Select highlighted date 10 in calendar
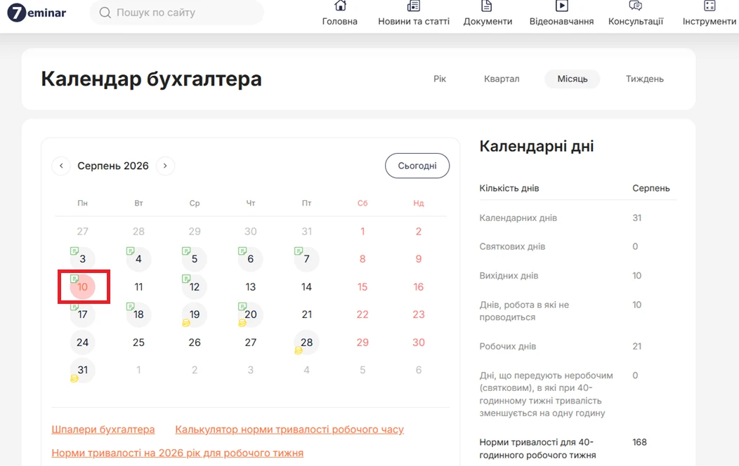This screenshot has width=739, height=466. tap(82, 286)
